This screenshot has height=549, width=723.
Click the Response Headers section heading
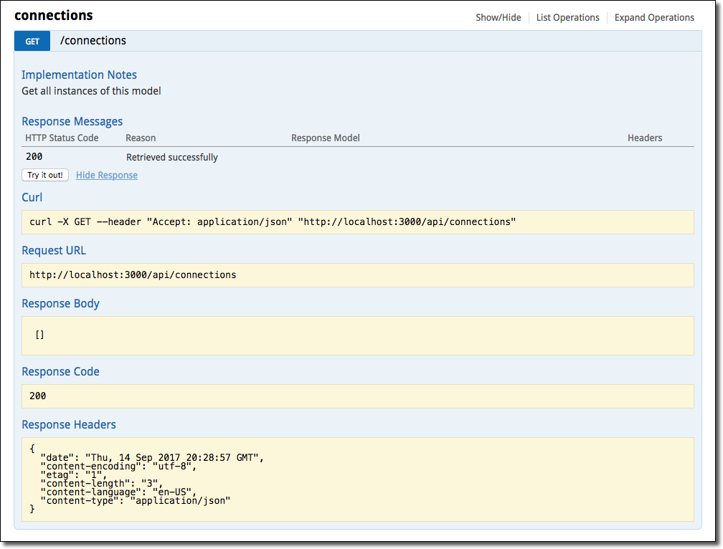pos(69,424)
